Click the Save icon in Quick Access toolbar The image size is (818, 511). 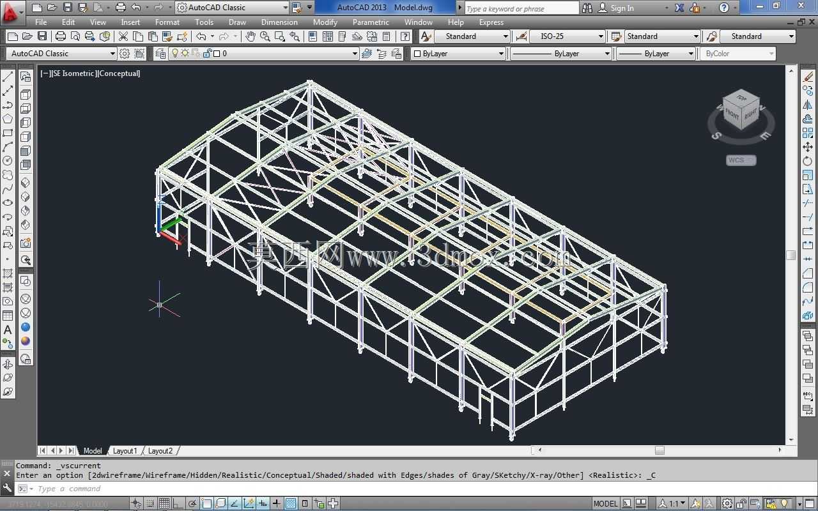click(x=68, y=8)
